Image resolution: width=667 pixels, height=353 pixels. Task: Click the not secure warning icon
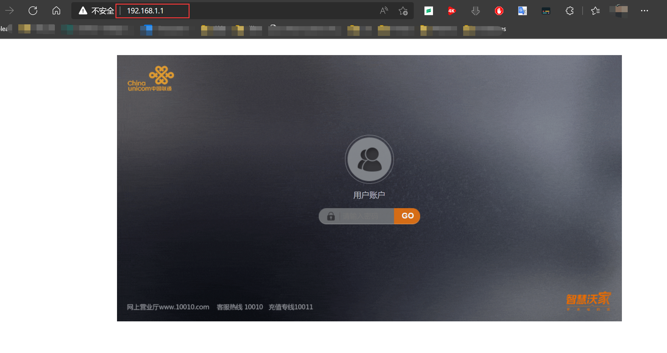coord(83,11)
